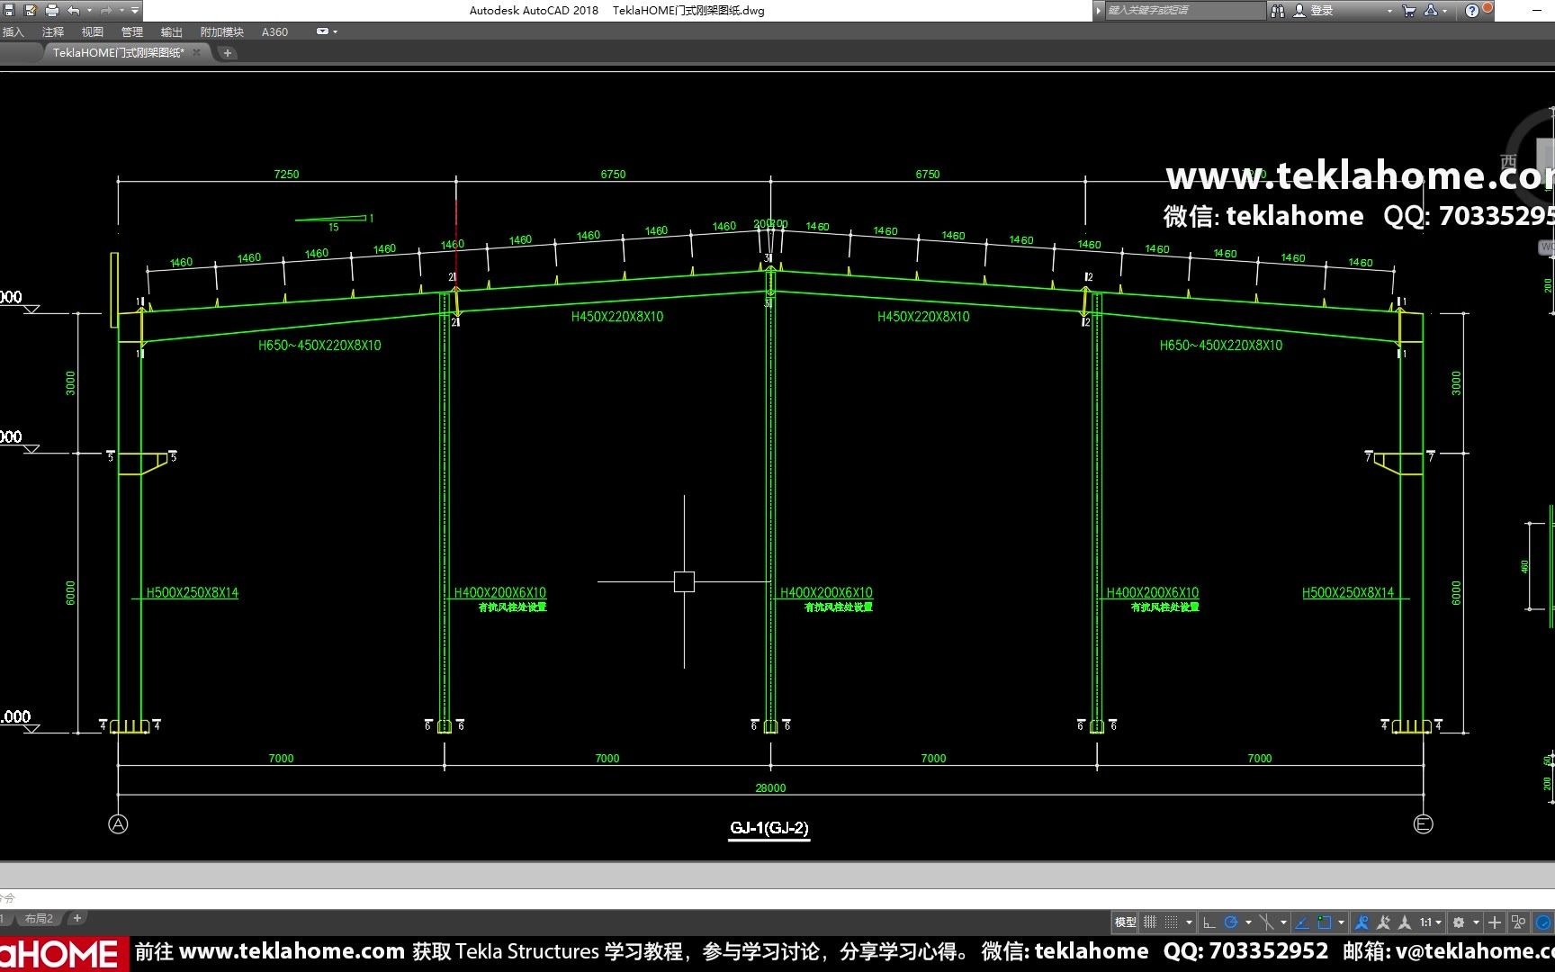The height and width of the screenshot is (972, 1555).
Task: Click the binoculars search icon
Action: click(x=1277, y=11)
